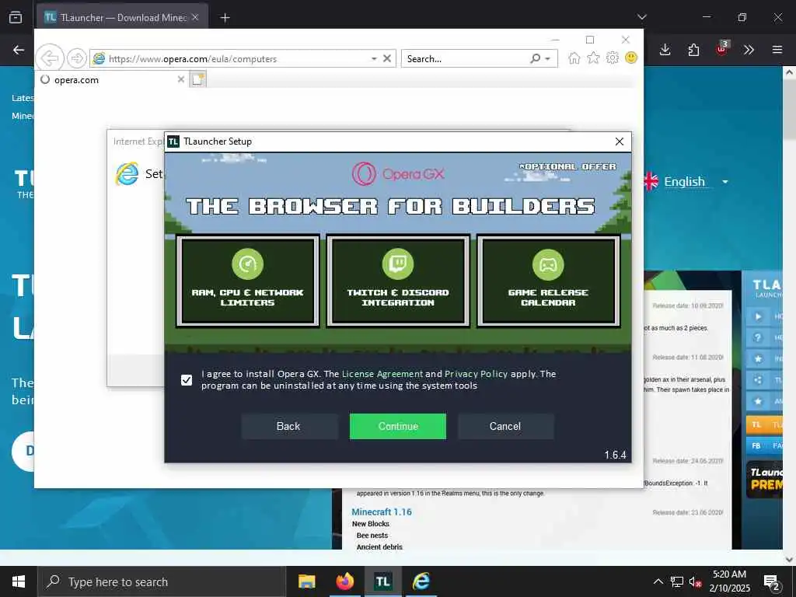Click the green Continue button
This screenshot has width=796, height=597.
coord(397,426)
